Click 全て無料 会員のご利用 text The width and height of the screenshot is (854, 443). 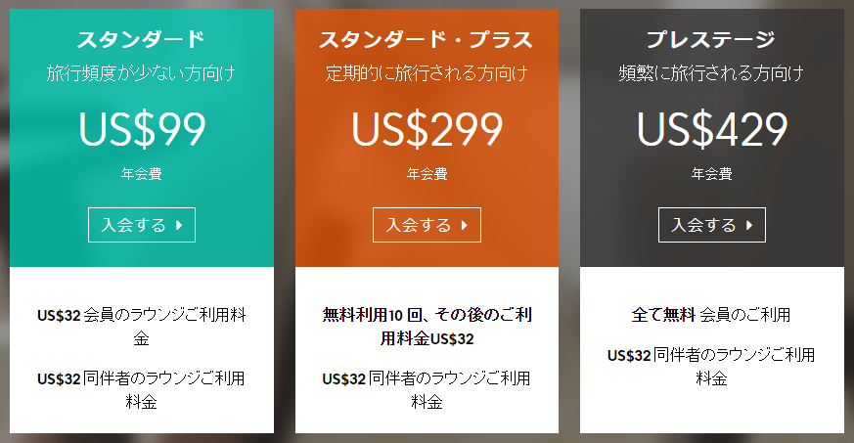pyautogui.click(x=711, y=315)
